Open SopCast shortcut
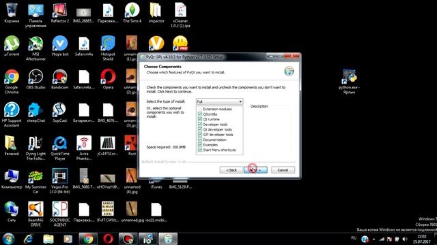 pos(59,112)
